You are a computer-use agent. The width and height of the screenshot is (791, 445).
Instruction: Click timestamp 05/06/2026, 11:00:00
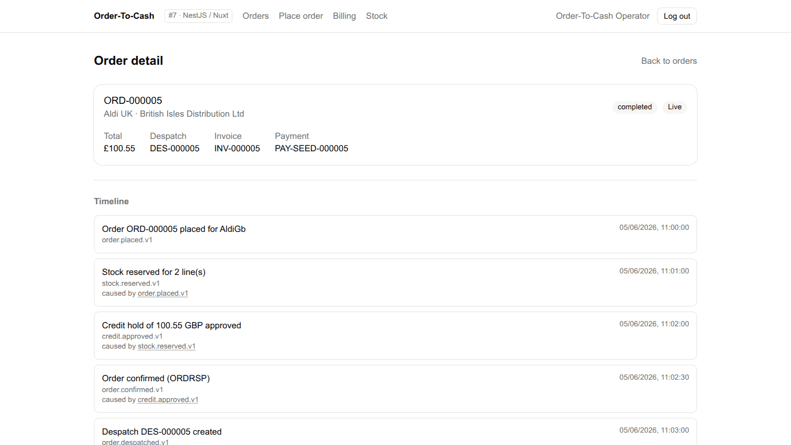coord(654,227)
